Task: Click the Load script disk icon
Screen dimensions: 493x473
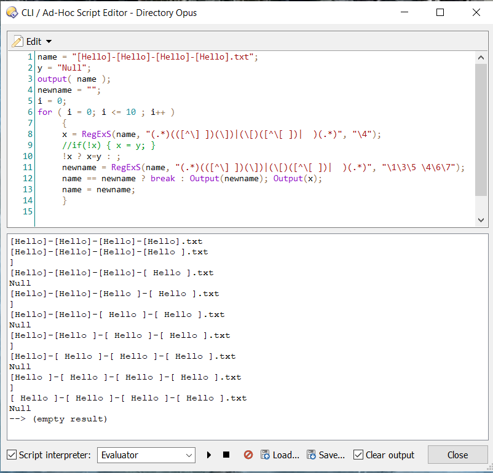Action: tap(265, 455)
